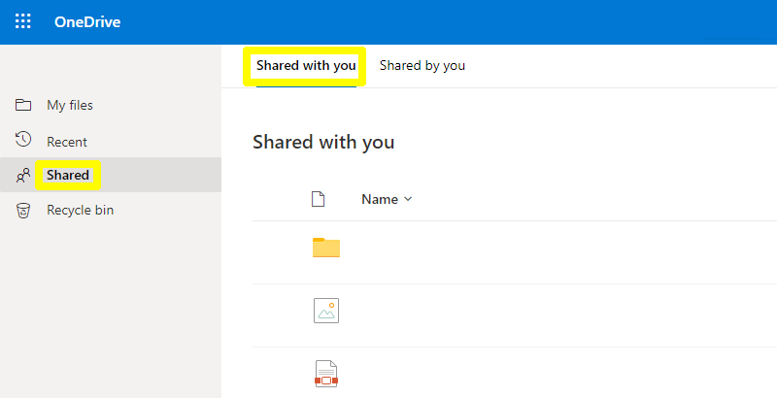The width and height of the screenshot is (777, 398).
Task: Open the shared PowerPoint file icon
Action: (x=326, y=374)
